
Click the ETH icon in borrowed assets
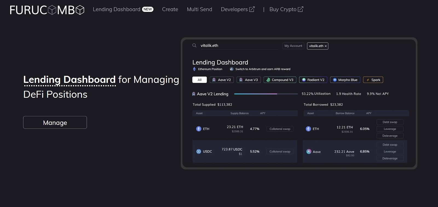click(x=308, y=129)
